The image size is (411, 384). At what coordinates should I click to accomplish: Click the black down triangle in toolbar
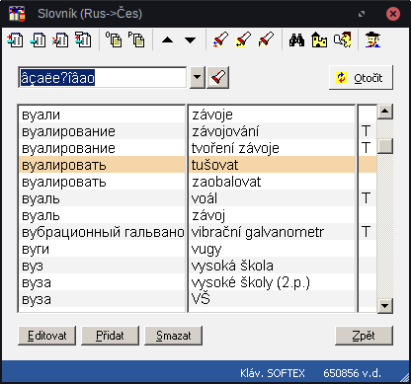pos(190,40)
